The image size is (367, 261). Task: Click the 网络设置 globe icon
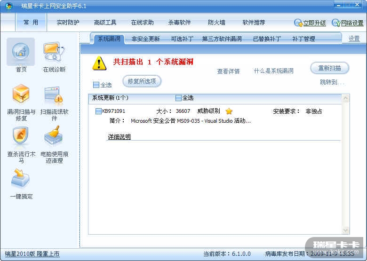pyautogui.click(x=336, y=23)
